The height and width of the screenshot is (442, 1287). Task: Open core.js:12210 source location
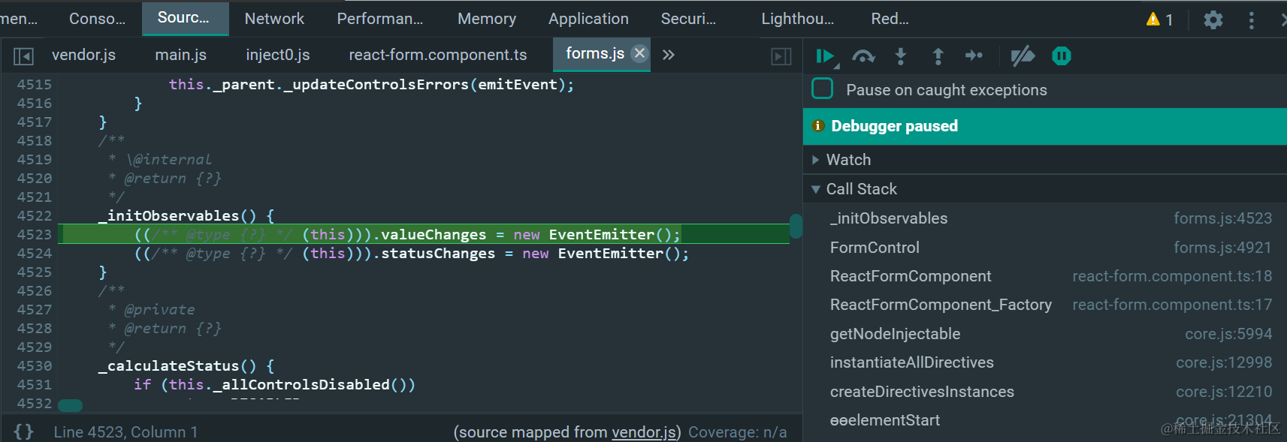point(1224,392)
